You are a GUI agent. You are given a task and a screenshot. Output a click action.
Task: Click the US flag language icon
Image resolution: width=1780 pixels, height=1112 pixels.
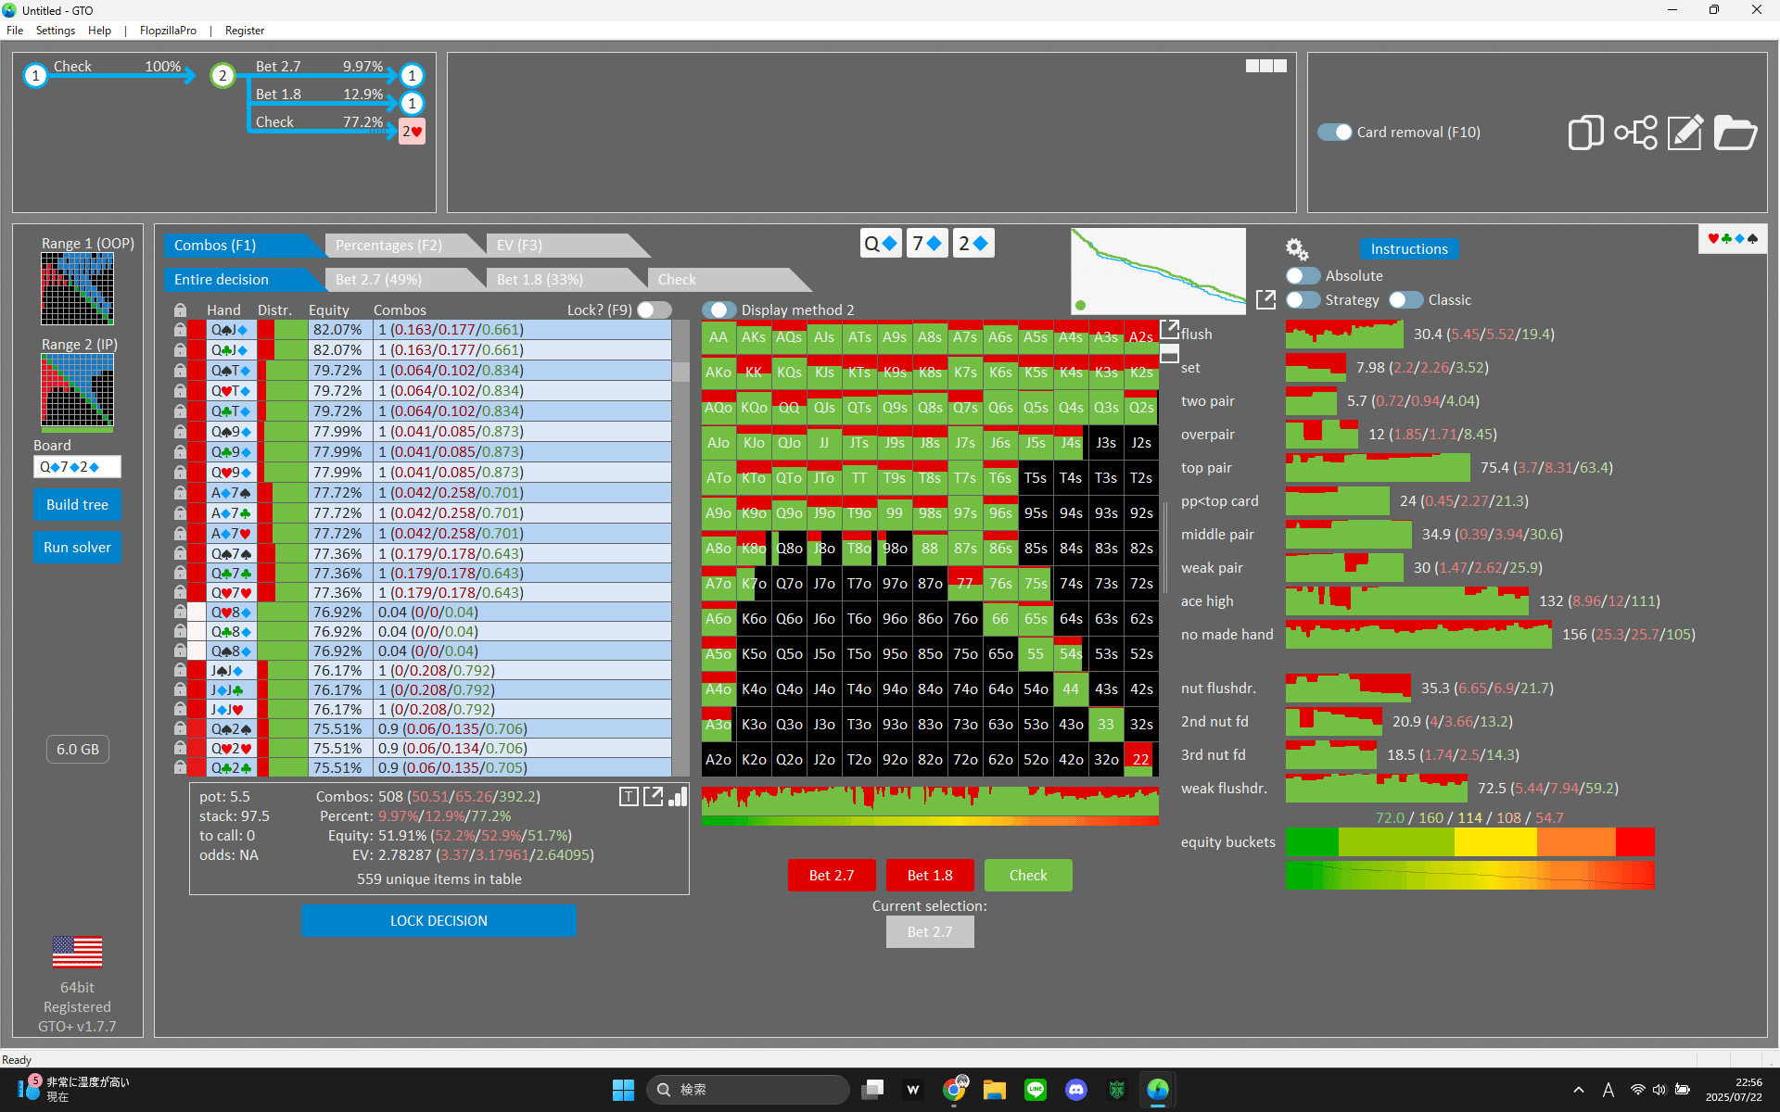(77, 952)
